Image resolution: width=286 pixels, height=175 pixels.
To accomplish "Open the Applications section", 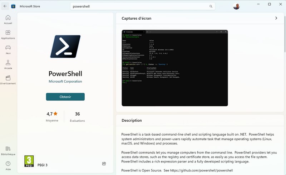I will (8, 34).
